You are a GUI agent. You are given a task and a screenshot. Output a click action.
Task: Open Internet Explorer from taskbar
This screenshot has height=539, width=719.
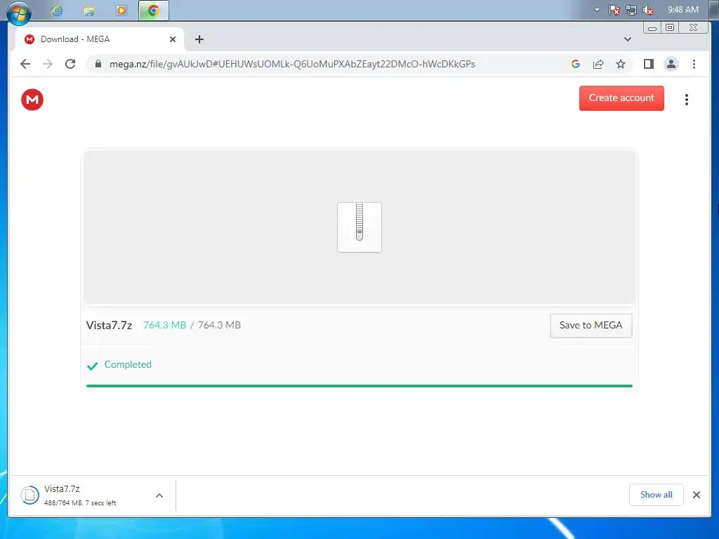coord(57,11)
